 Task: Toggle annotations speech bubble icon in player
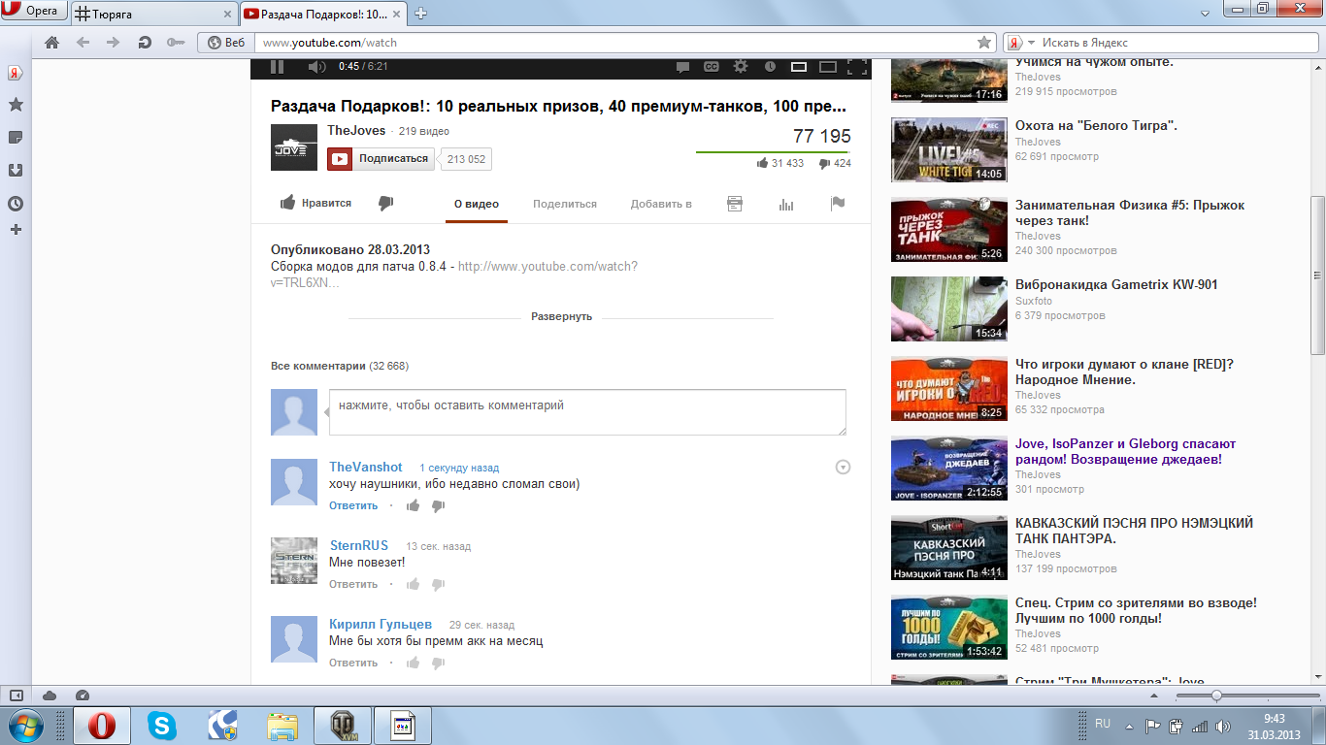(682, 67)
